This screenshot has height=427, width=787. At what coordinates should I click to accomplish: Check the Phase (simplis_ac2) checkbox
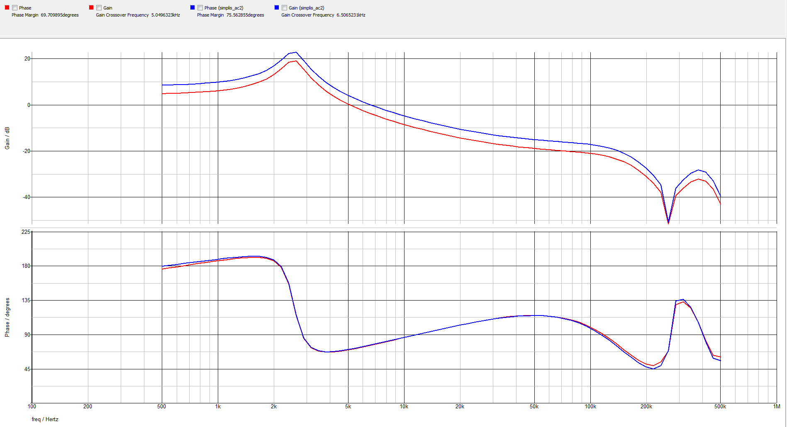coord(200,7)
